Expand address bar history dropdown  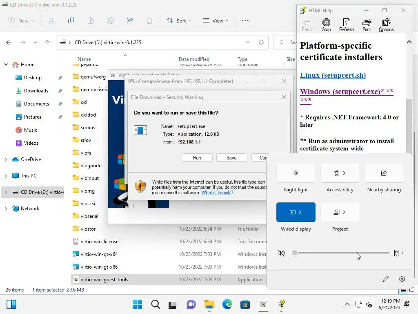248,42
